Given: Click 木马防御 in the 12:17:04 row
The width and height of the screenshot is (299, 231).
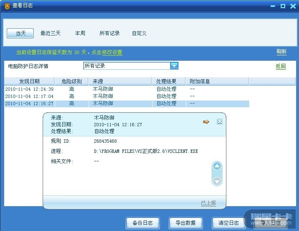Looking at the screenshot, I should [x=103, y=96].
